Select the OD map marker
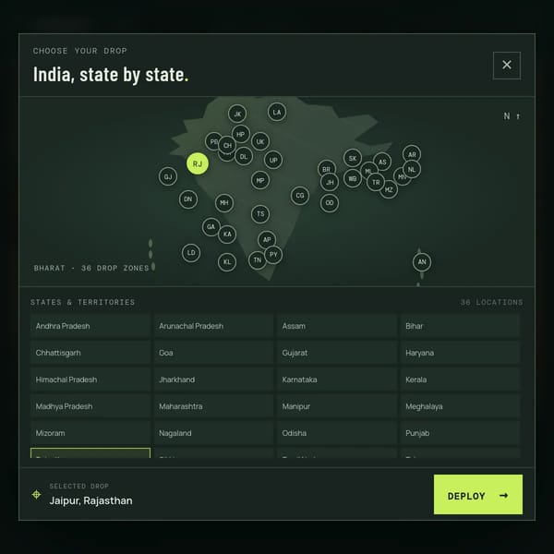The height and width of the screenshot is (554, 554). (x=330, y=203)
